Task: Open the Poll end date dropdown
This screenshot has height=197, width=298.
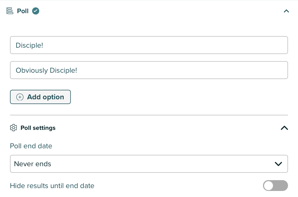Action: pyautogui.click(x=149, y=164)
